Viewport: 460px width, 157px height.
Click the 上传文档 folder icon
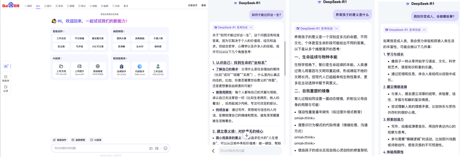[x=61, y=66]
